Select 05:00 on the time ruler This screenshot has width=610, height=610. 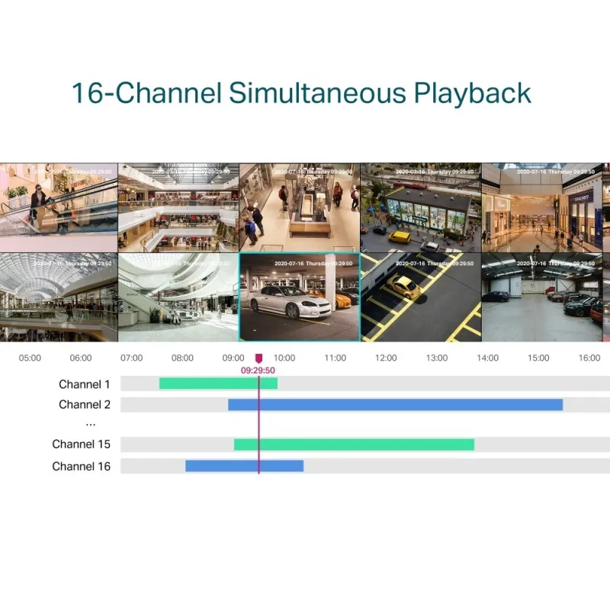[30, 358]
